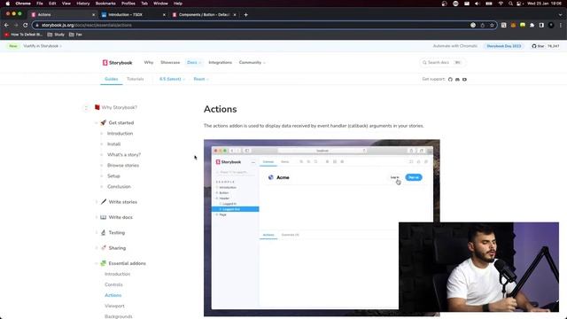
Task: Expand the Sharing section
Action: (97, 248)
